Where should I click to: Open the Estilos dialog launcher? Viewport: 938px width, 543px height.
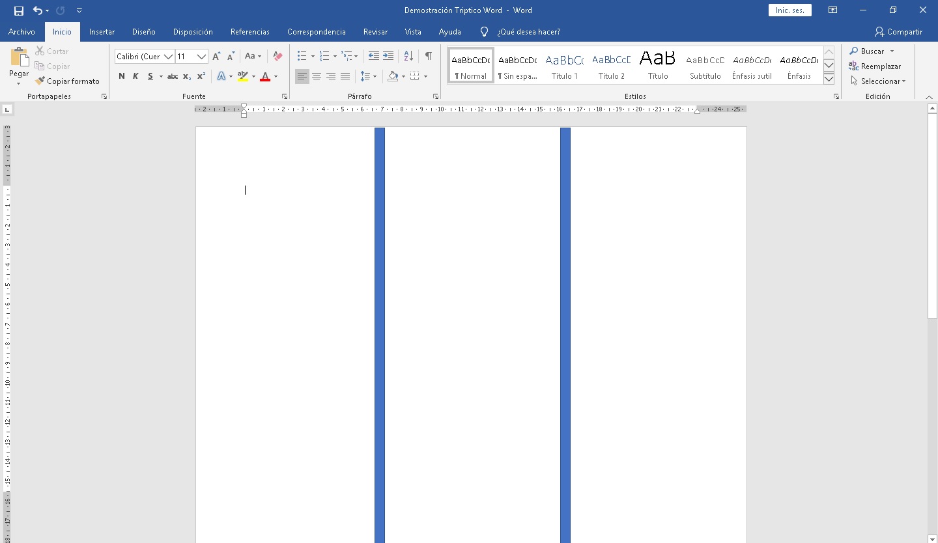(836, 96)
